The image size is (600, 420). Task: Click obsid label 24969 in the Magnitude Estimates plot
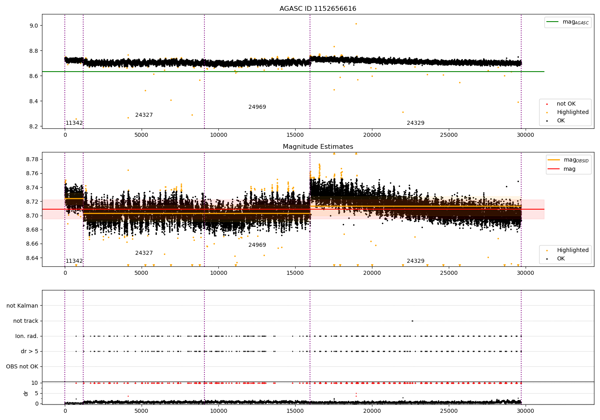point(257,245)
